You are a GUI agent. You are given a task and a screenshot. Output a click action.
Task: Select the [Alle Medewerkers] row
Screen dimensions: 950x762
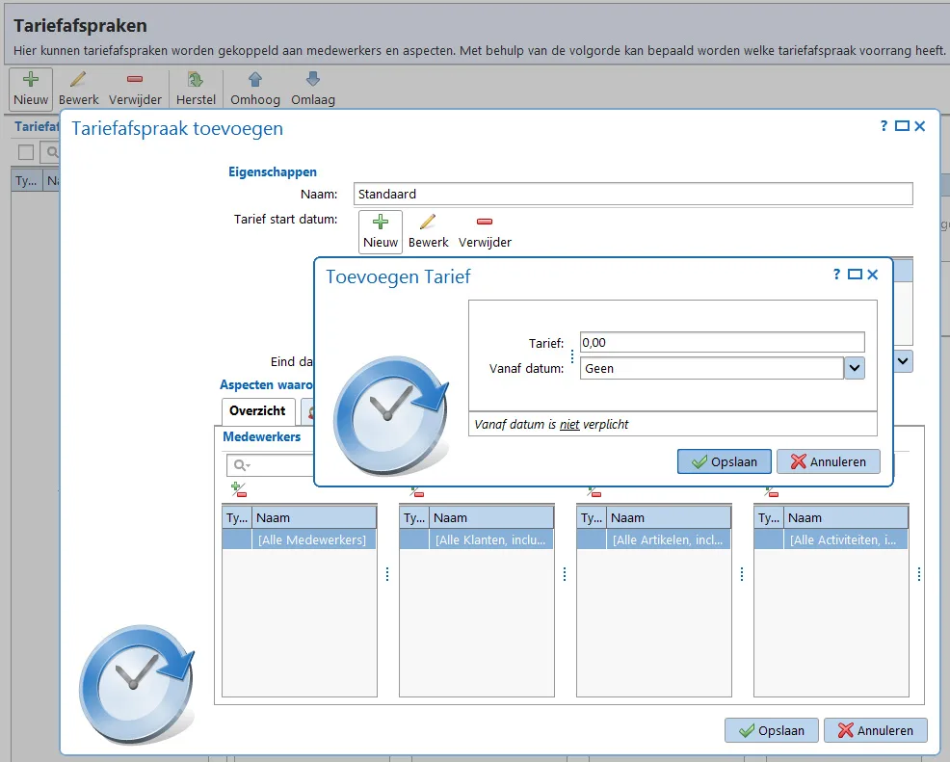(300, 539)
